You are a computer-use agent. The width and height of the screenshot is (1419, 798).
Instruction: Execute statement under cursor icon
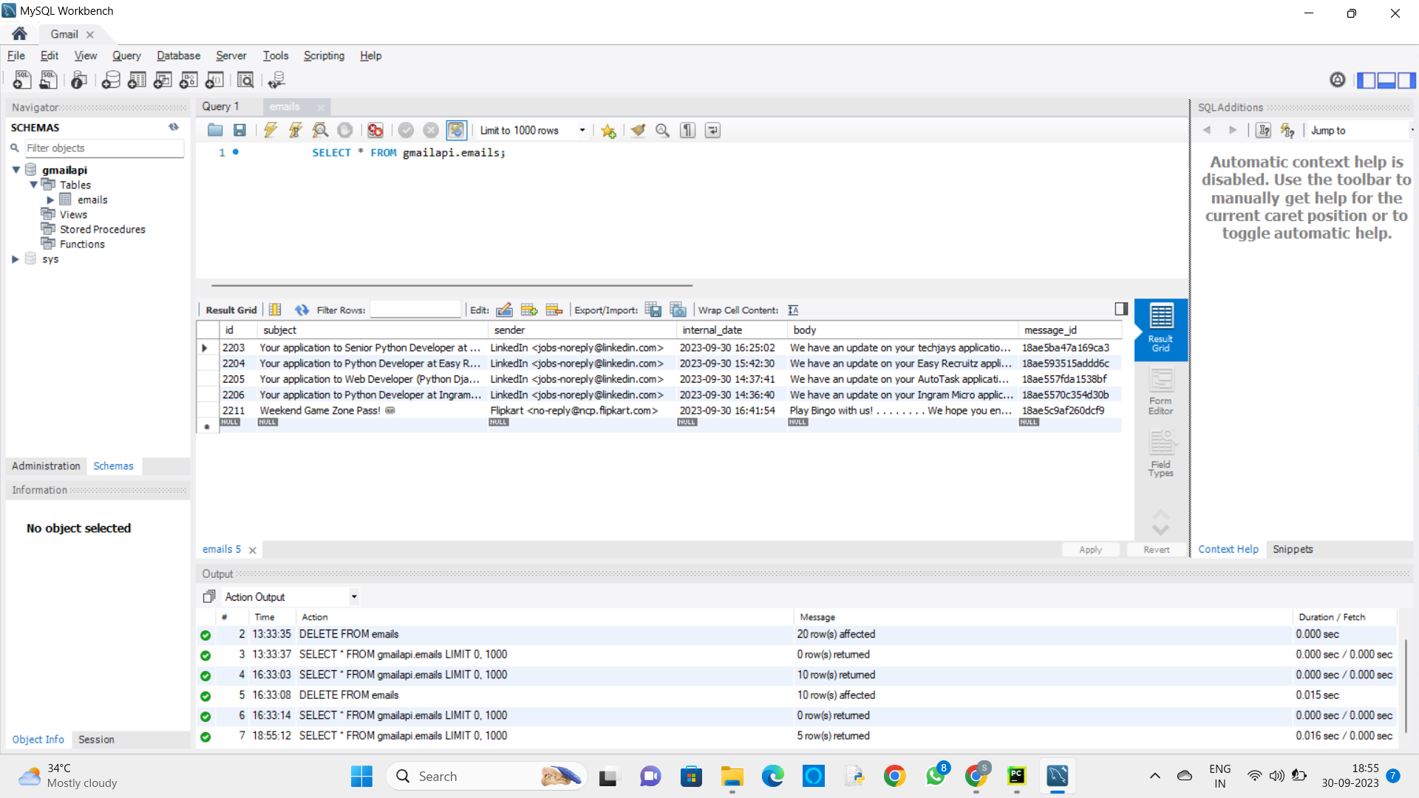click(x=295, y=130)
